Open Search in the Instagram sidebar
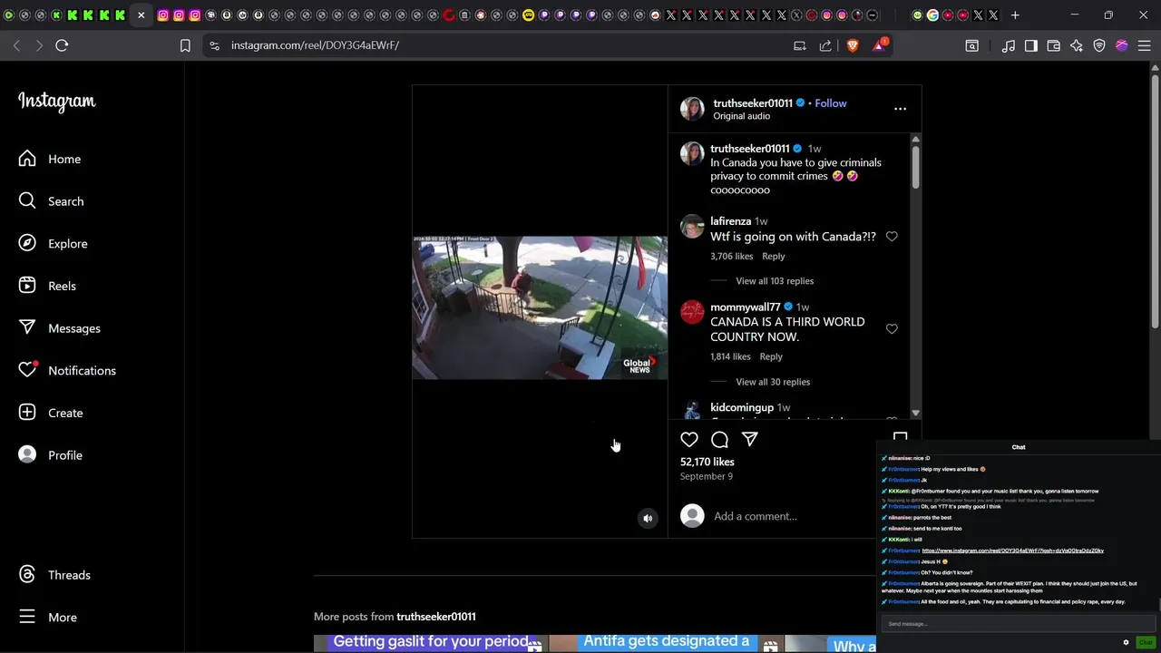1161x653 pixels. (x=52, y=201)
